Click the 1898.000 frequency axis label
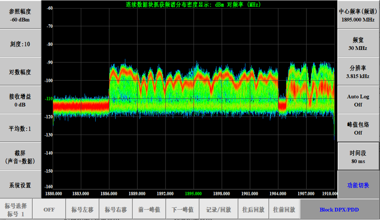 tap(222, 194)
